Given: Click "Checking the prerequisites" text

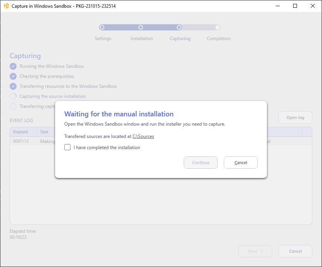Looking at the screenshot, I should (x=47, y=76).
